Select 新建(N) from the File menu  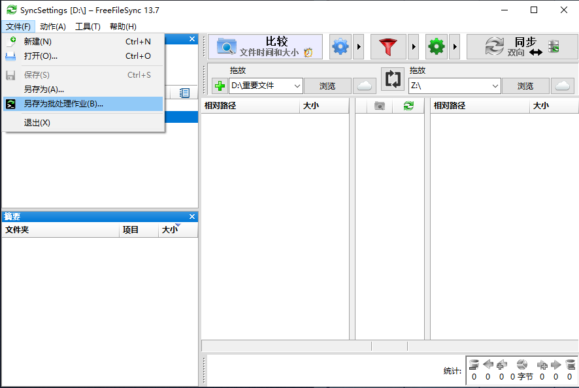point(83,42)
